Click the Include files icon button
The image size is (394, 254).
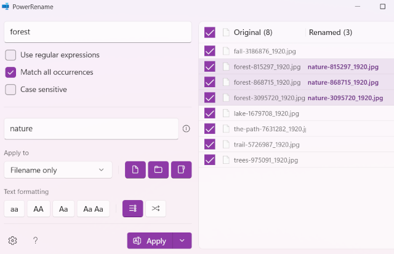point(135,170)
